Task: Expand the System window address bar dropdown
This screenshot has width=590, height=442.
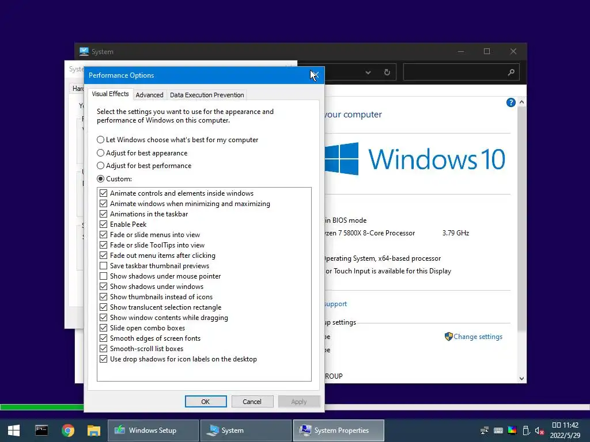Action: (x=368, y=72)
